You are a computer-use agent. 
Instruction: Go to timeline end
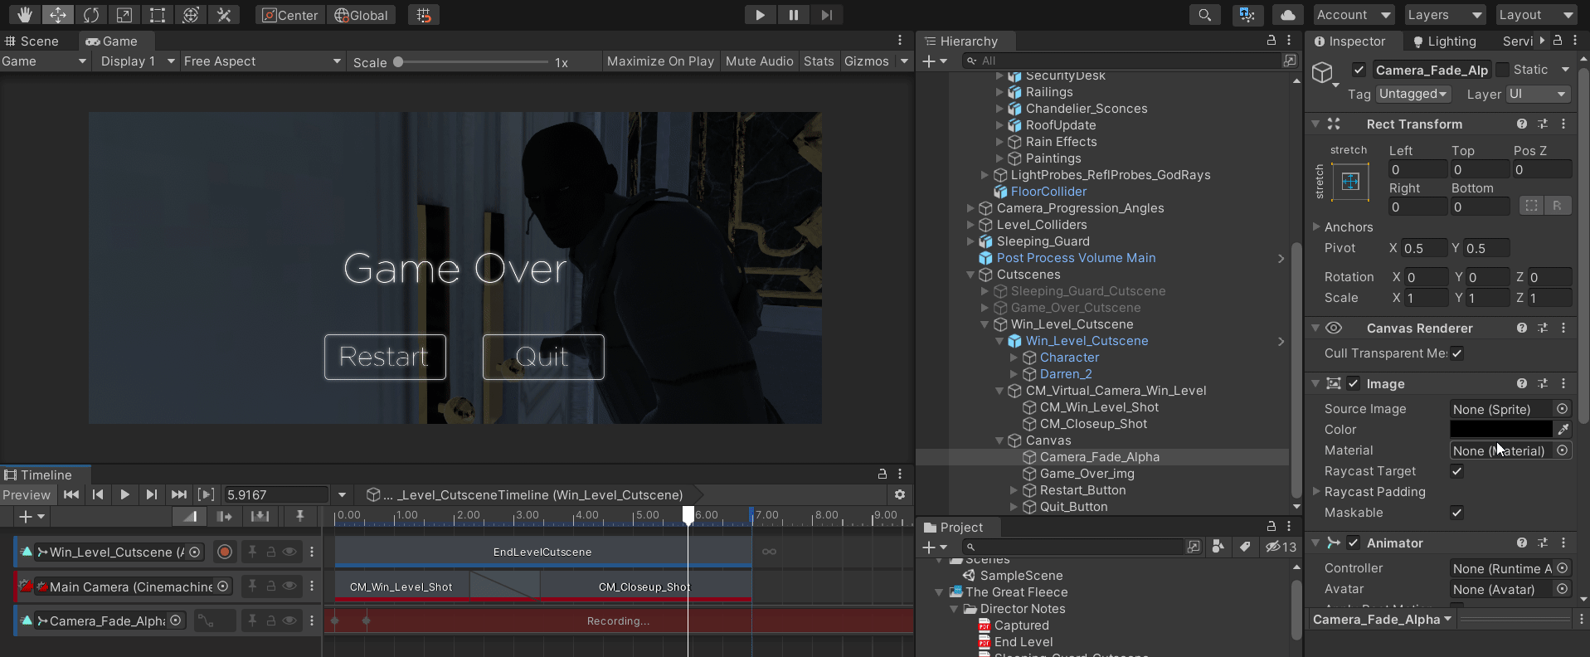(178, 494)
